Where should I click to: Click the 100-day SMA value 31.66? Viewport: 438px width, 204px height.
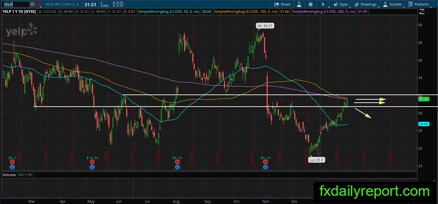tap(284, 11)
